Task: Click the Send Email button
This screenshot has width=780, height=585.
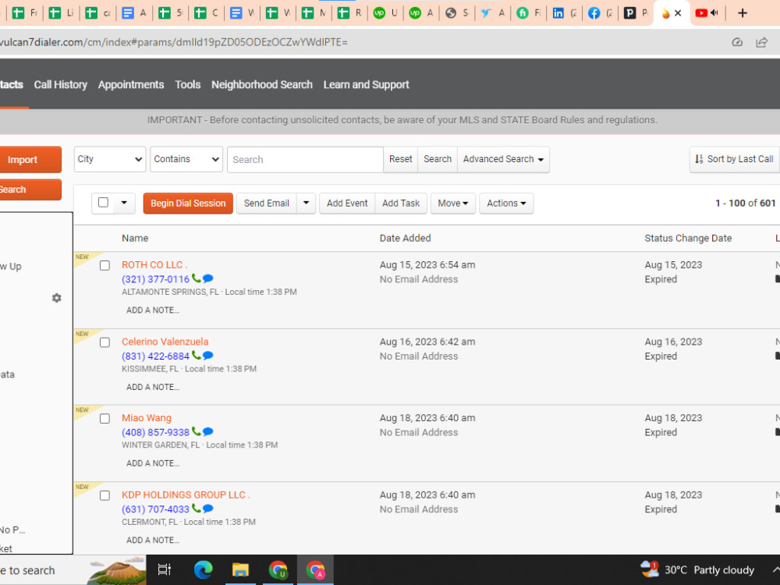Action: click(x=267, y=204)
